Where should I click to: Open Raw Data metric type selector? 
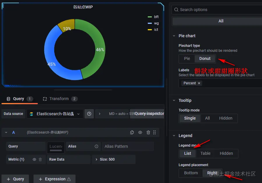(x=69, y=159)
